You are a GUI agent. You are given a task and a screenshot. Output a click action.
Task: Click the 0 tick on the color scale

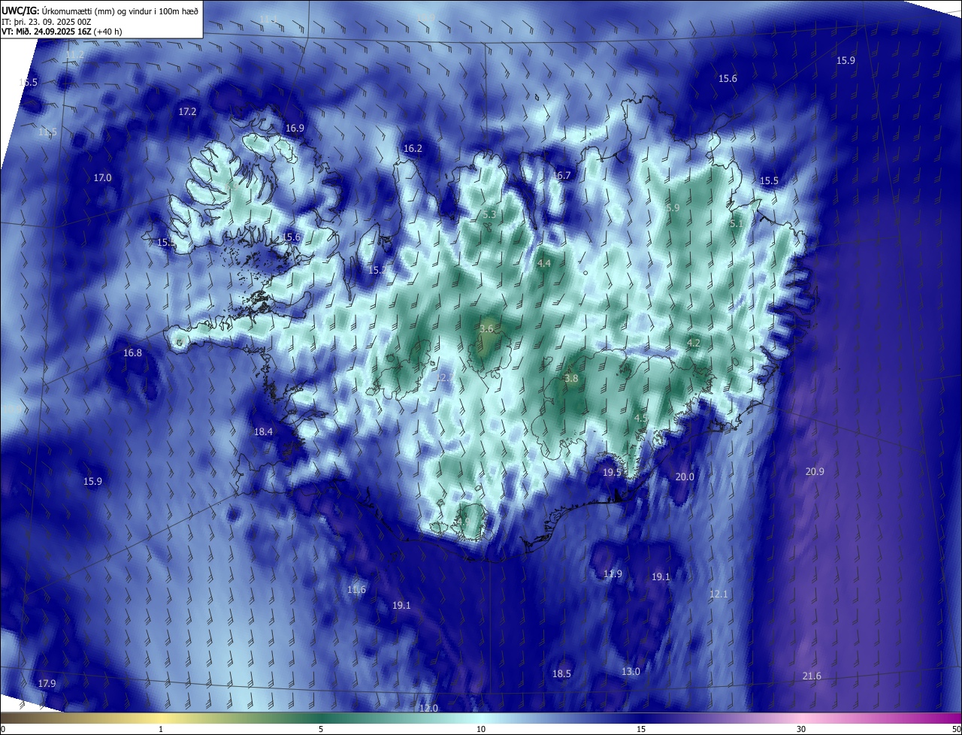pyautogui.click(x=2, y=729)
